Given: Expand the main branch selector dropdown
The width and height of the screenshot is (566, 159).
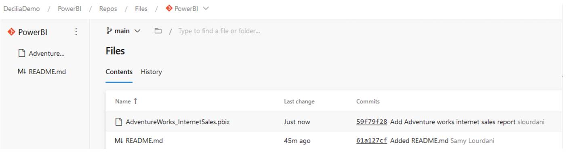Looking at the screenshot, I should coord(124,31).
